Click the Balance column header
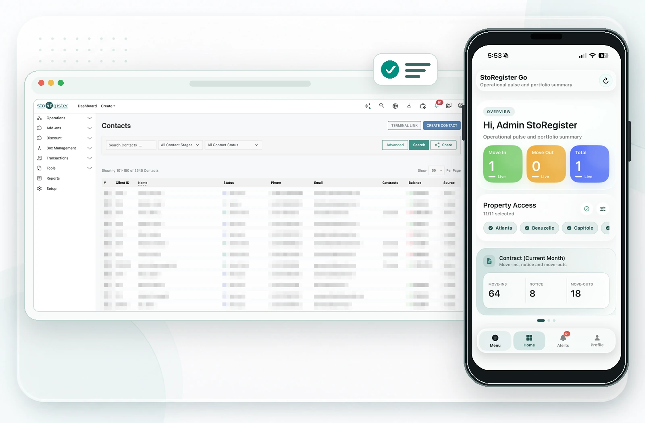Viewport: 645px width, 423px height. [x=415, y=183]
